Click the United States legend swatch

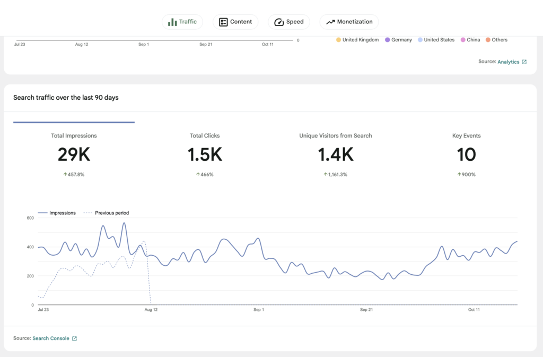pyautogui.click(x=420, y=40)
